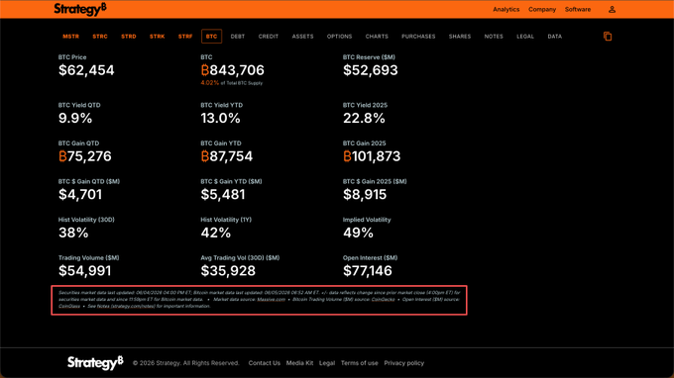
Task: Open the Notes (strategy.com/notes) link
Action: [x=126, y=307]
